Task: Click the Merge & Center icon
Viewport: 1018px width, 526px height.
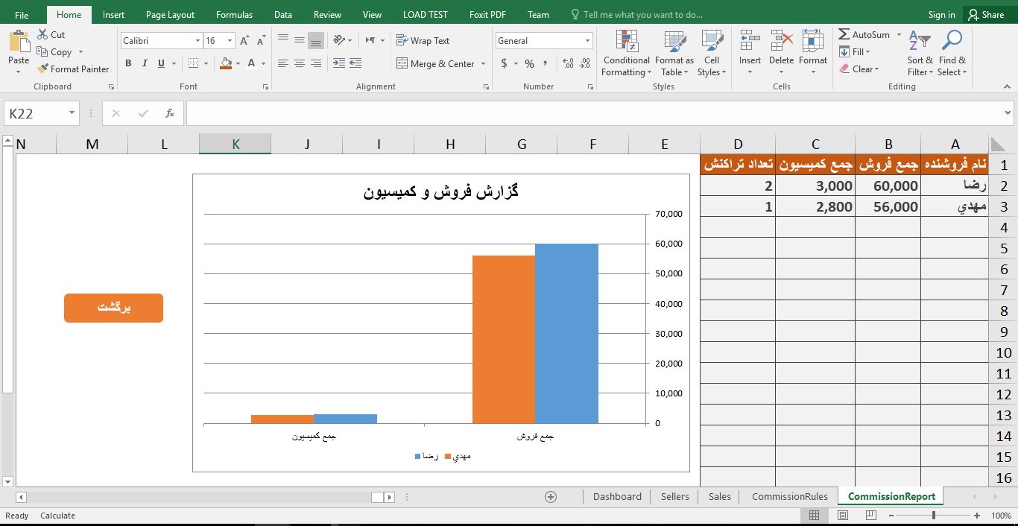Action: tap(402, 64)
